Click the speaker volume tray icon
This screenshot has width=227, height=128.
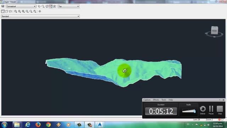pos(209,125)
